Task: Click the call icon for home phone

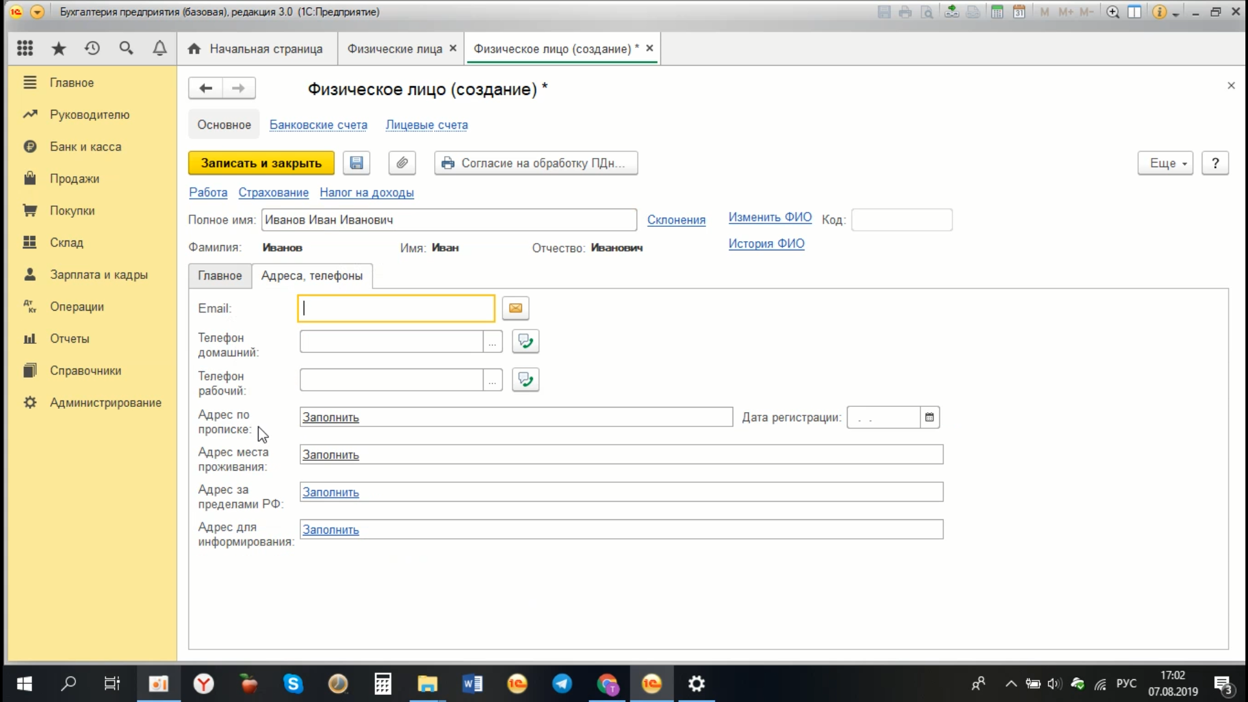Action: (x=525, y=341)
